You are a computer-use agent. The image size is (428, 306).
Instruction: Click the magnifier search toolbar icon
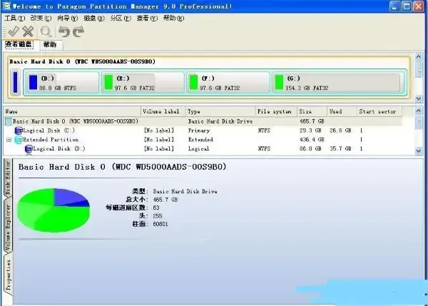tap(46, 31)
